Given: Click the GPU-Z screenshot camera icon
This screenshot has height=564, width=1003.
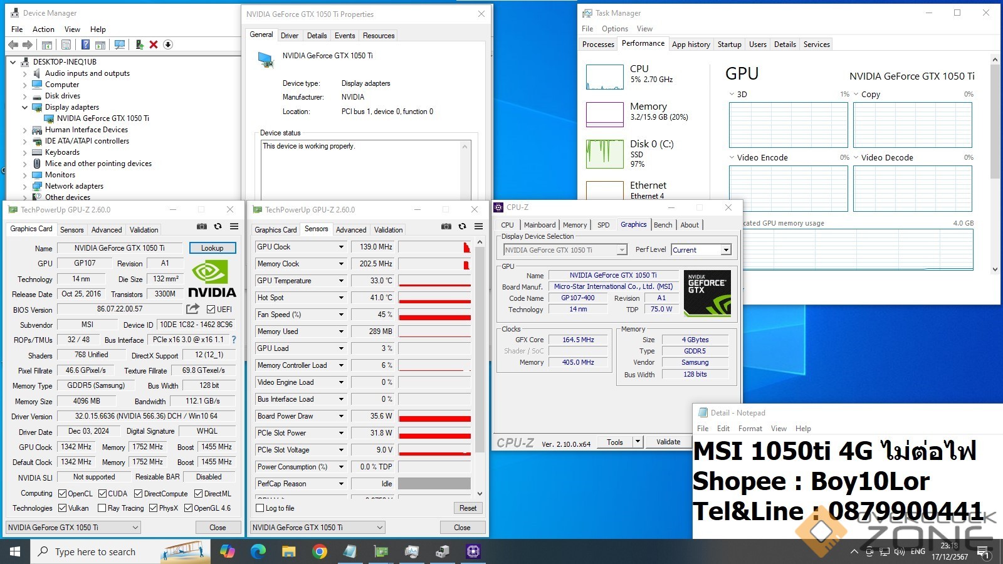Looking at the screenshot, I should coord(202,226).
